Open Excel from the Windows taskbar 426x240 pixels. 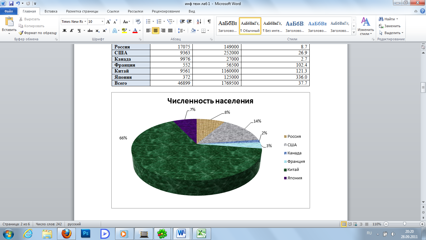201,233
